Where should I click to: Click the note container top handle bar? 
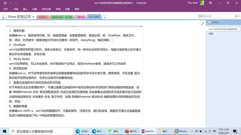[x=75, y=26]
